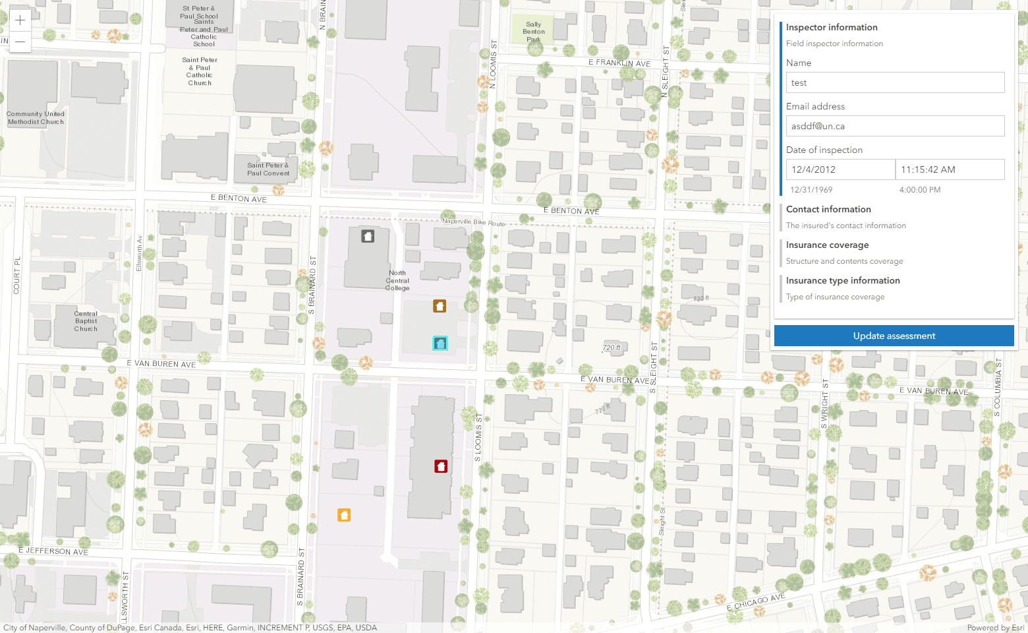Select the orange house marker near Brainard St
Screen dimensions: 1028x633
click(344, 515)
